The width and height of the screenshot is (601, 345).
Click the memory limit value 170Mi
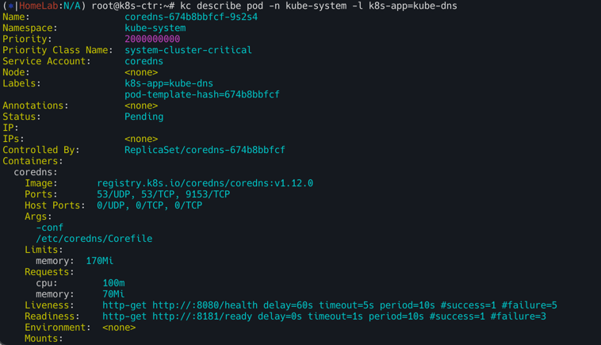[x=99, y=261]
